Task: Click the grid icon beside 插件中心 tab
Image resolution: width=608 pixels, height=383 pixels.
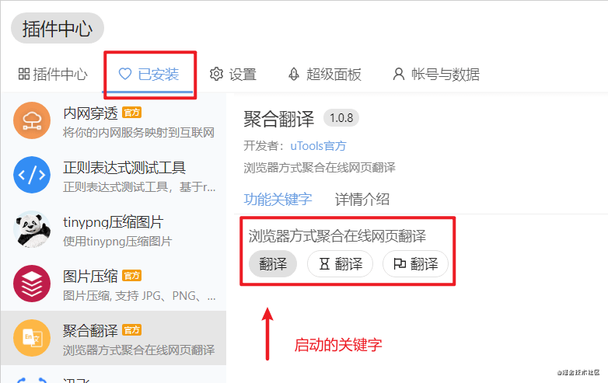Action: coord(24,74)
